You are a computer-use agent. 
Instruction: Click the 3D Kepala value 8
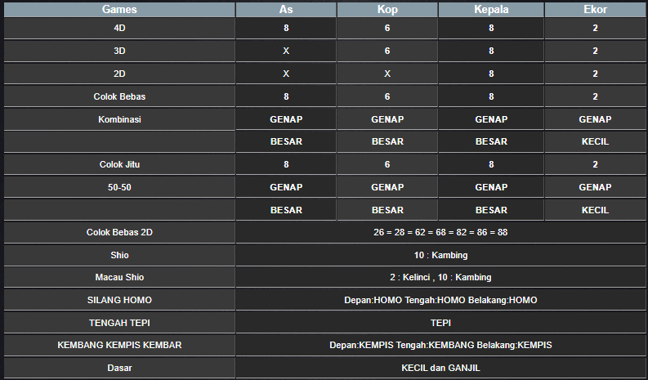click(x=491, y=51)
